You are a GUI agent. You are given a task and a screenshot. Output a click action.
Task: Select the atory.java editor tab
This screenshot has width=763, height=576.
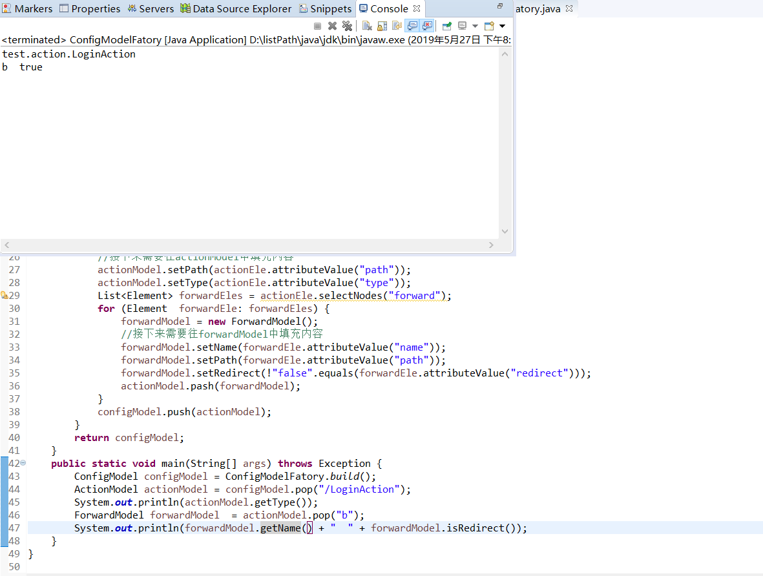[538, 9]
